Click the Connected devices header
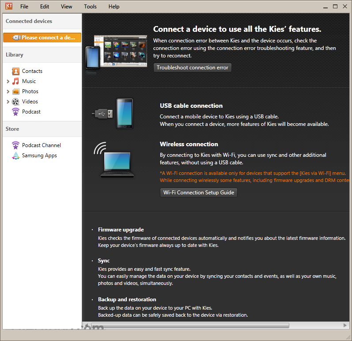Image resolution: width=352 pixels, height=341 pixels. 42,21
